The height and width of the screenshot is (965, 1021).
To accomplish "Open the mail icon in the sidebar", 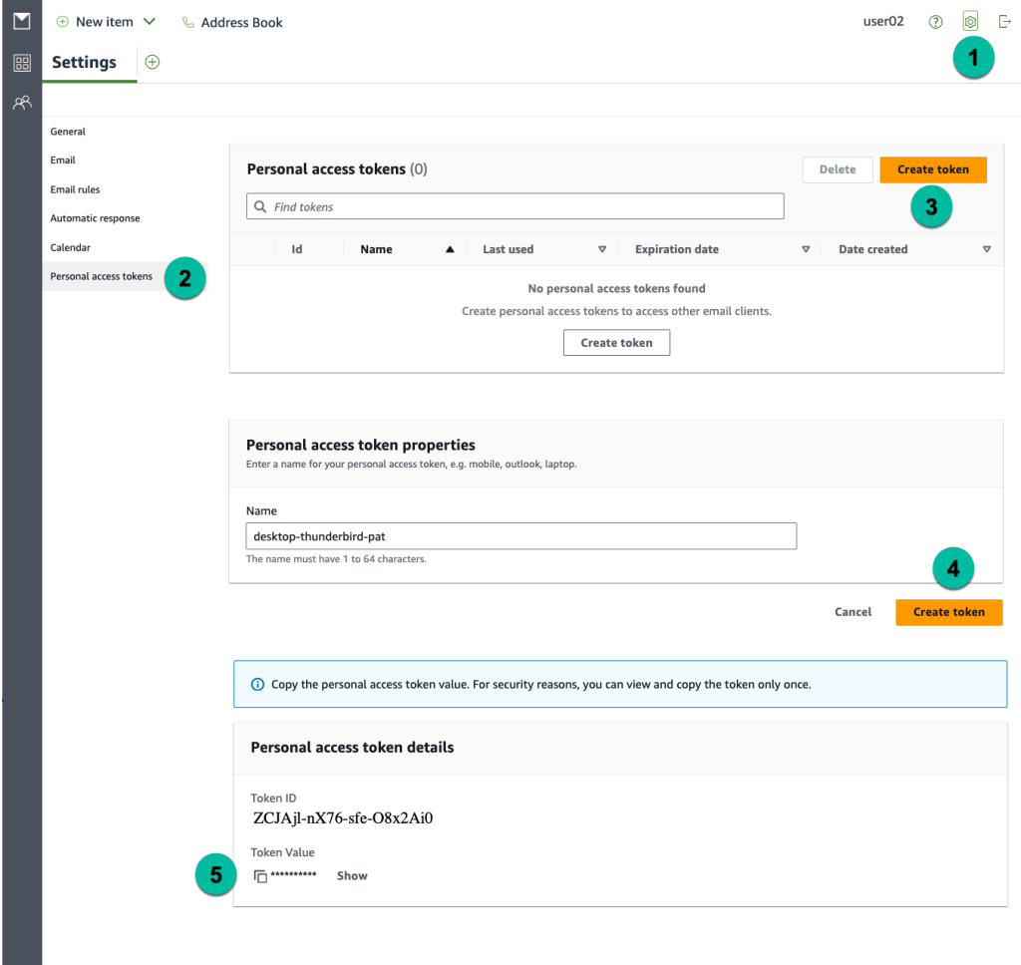I will [21, 20].
